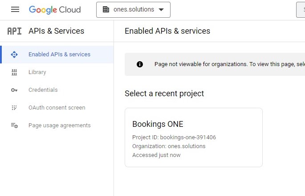Viewport: 305px width, 196px height.
Task: Select Page usage agreements menu item
Action: click(59, 125)
